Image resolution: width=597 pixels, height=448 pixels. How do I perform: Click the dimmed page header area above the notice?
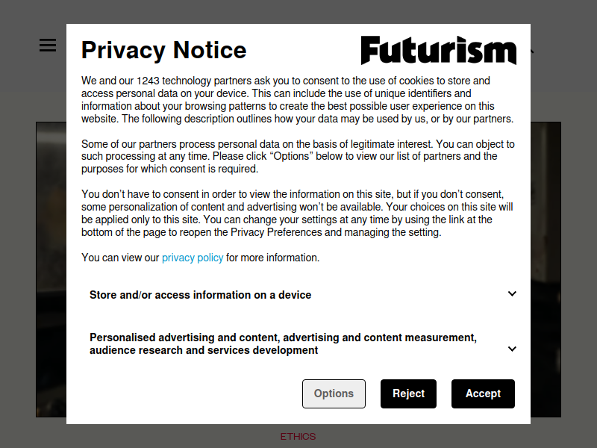click(x=298, y=11)
